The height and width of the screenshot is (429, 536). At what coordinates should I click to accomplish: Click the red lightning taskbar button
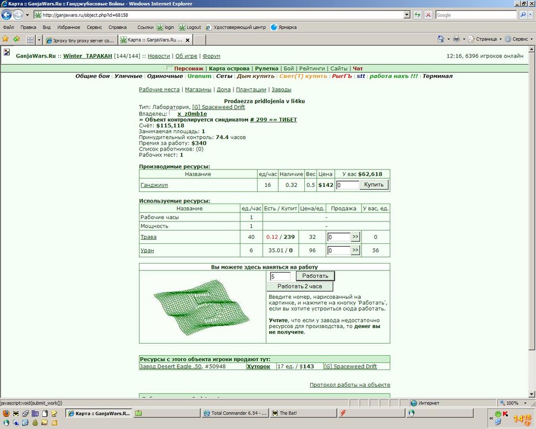[x=371, y=413]
